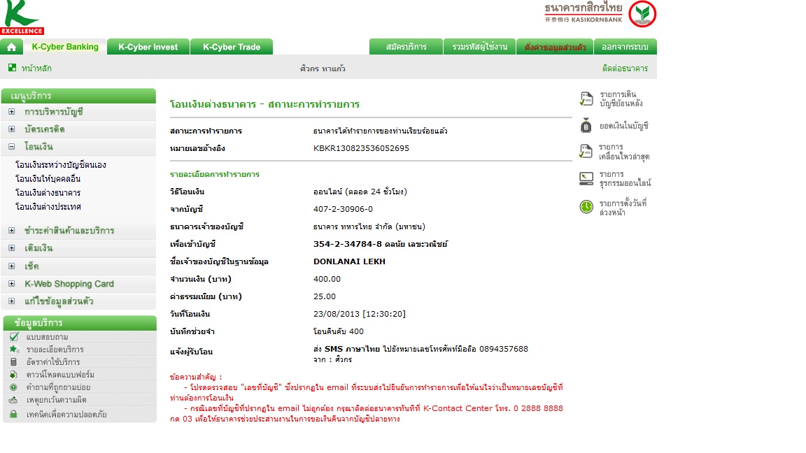Click the star icon beside รายละเอียดบริการ
Screen dimensions: 806x453
(x=14, y=350)
